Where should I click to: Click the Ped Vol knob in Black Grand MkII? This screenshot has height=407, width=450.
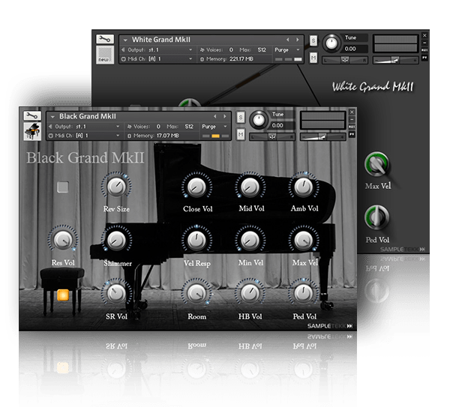[x=304, y=293]
